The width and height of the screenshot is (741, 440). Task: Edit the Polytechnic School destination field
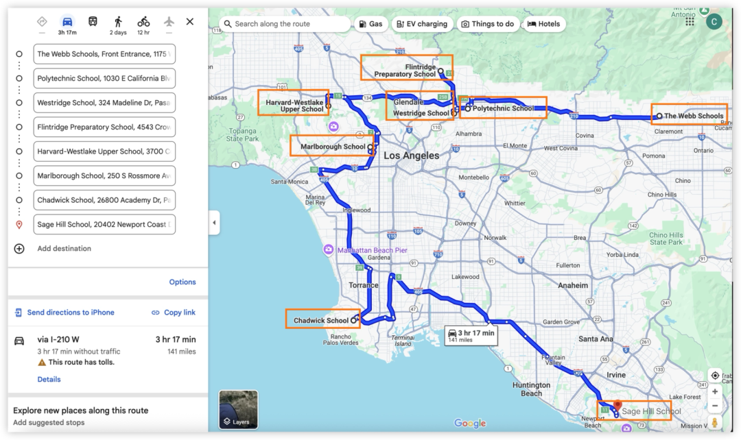tap(104, 78)
